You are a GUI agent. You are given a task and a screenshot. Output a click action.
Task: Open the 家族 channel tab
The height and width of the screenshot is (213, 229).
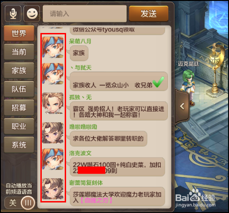click(x=19, y=71)
